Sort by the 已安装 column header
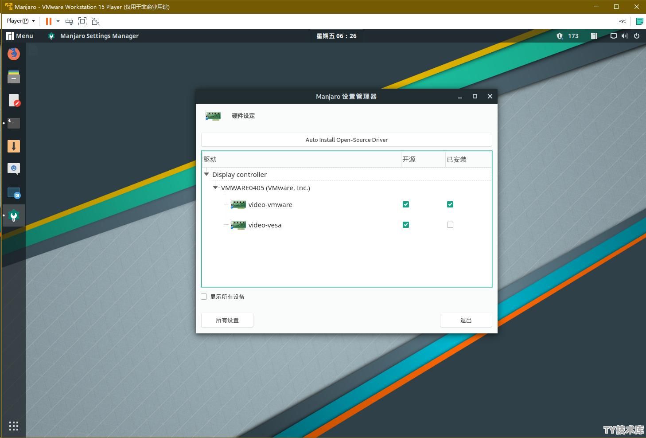The height and width of the screenshot is (438, 646). (468, 160)
